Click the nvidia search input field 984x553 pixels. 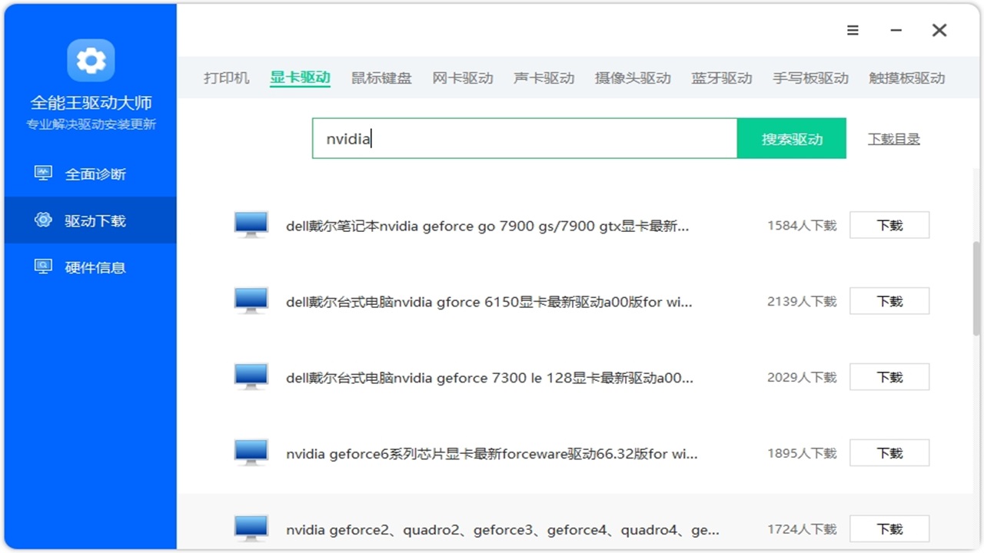point(525,138)
